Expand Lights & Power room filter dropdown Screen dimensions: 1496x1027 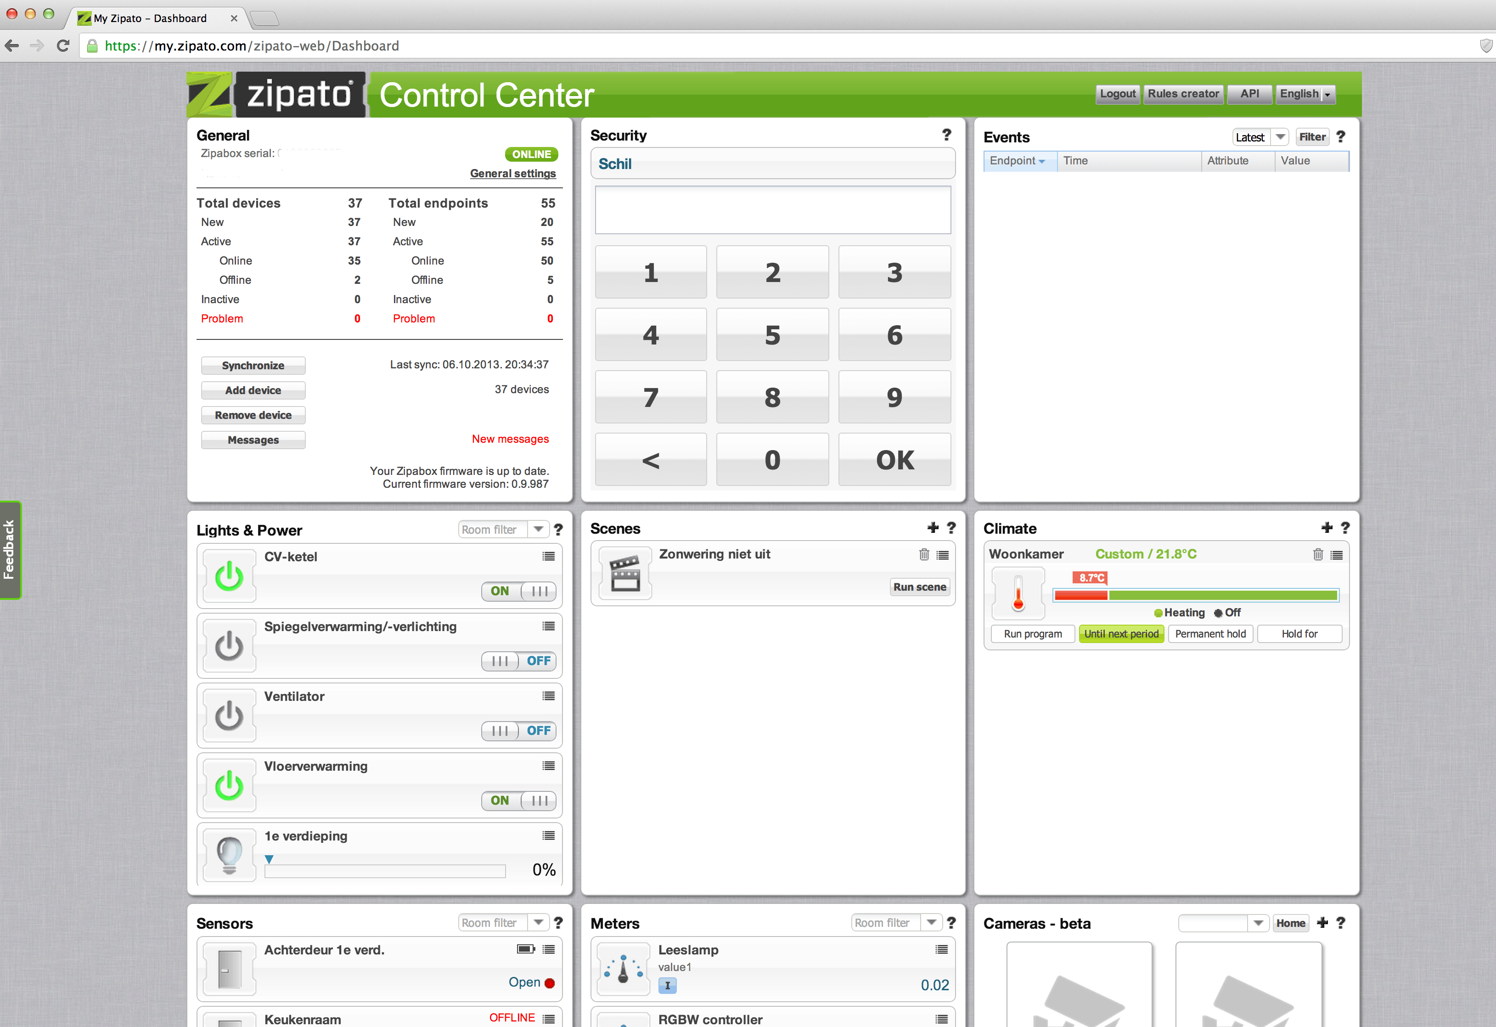point(538,529)
